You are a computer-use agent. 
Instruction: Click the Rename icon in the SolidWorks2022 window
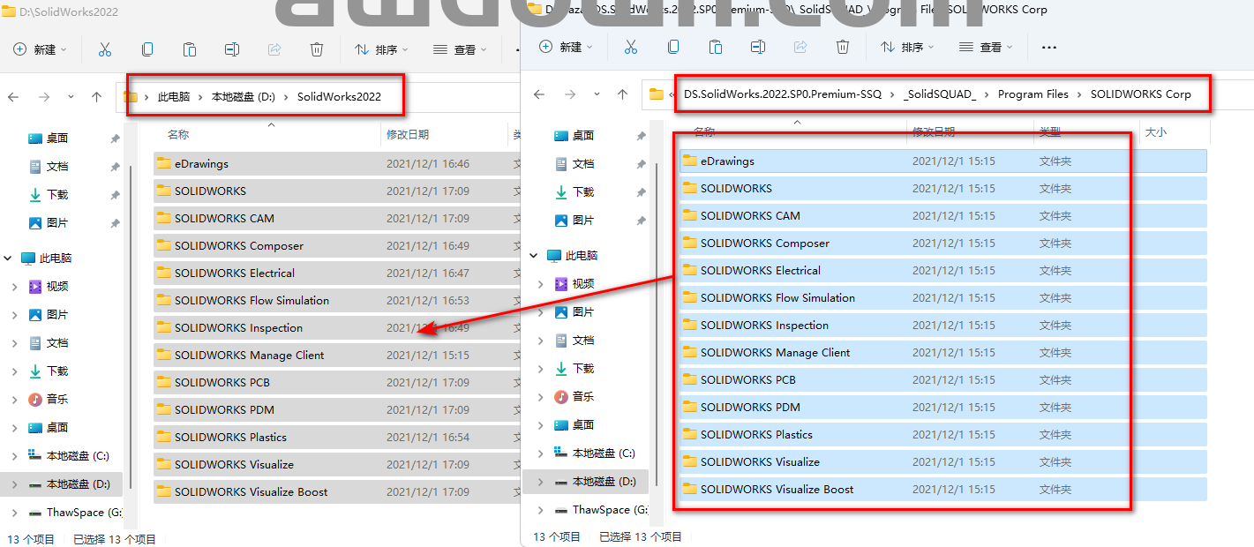coord(232,49)
